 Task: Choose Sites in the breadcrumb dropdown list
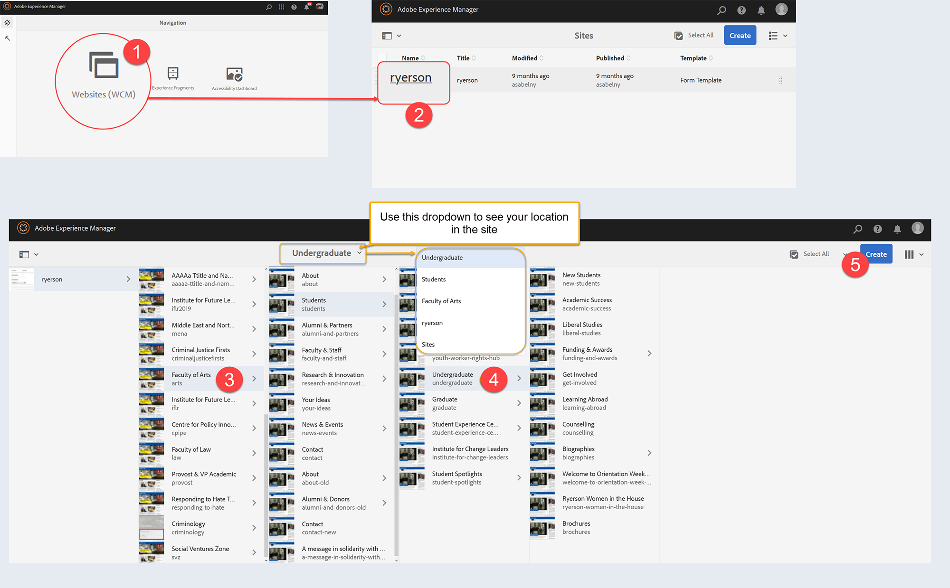point(428,345)
